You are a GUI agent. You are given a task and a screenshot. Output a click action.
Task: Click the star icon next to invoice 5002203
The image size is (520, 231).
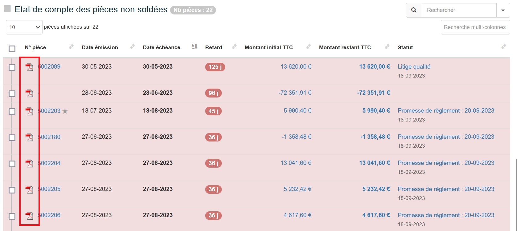65,111
